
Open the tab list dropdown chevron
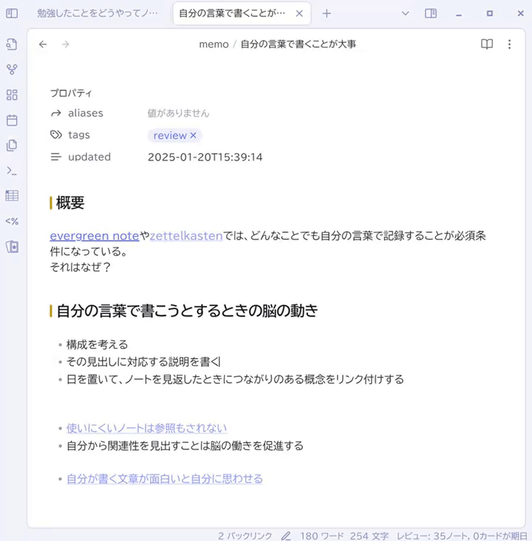pyautogui.click(x=406, y=13)
